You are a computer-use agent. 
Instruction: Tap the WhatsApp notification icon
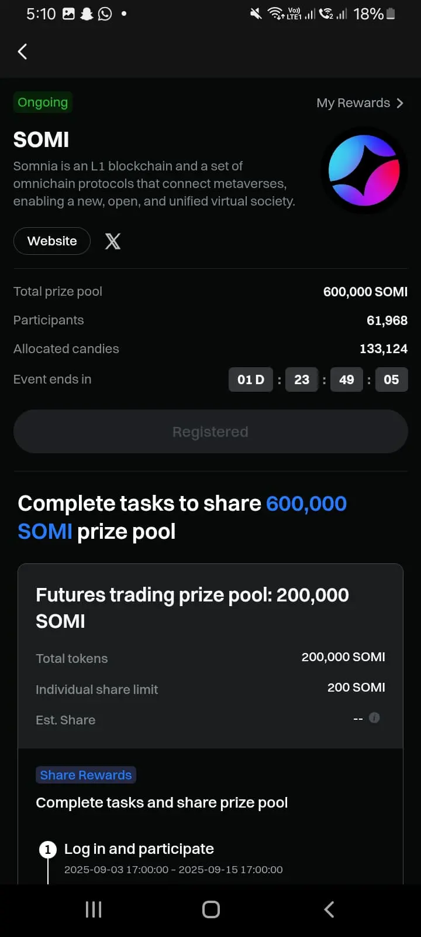click(105, 13)
